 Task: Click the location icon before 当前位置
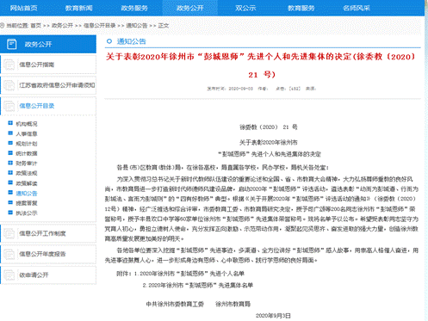[3, 26]
